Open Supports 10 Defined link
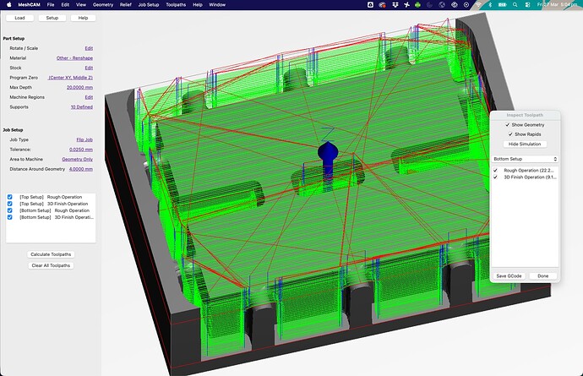Screen dimensions: 583x376 pos(82,106)
